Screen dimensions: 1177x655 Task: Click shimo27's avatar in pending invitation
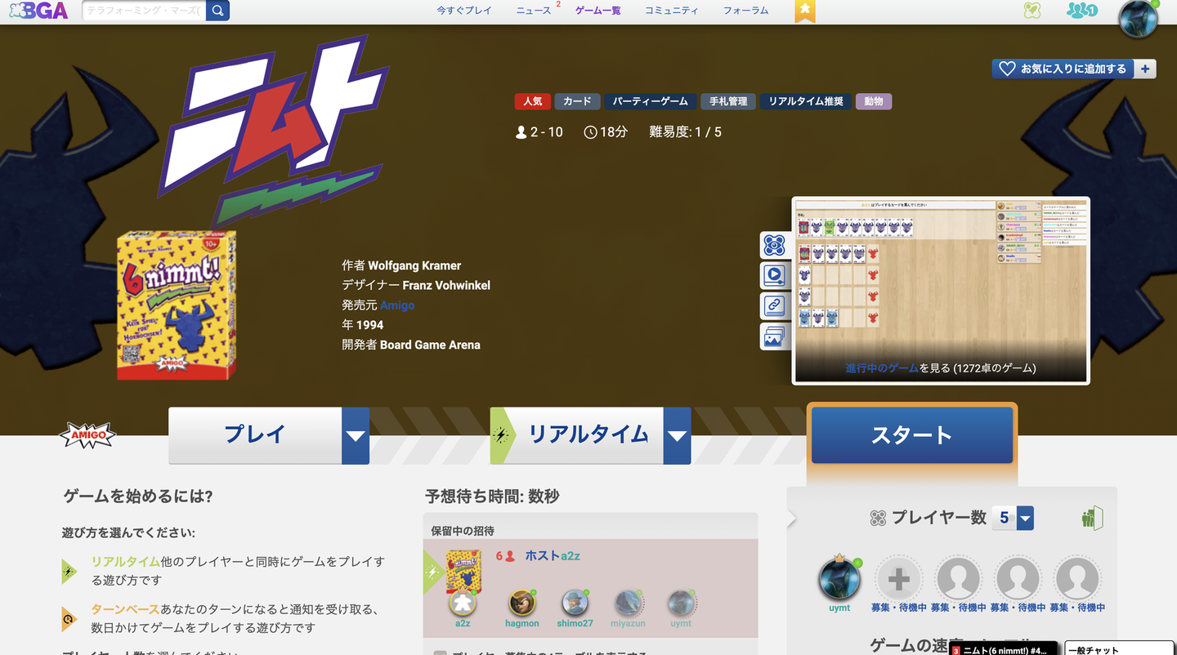point(575,603)
